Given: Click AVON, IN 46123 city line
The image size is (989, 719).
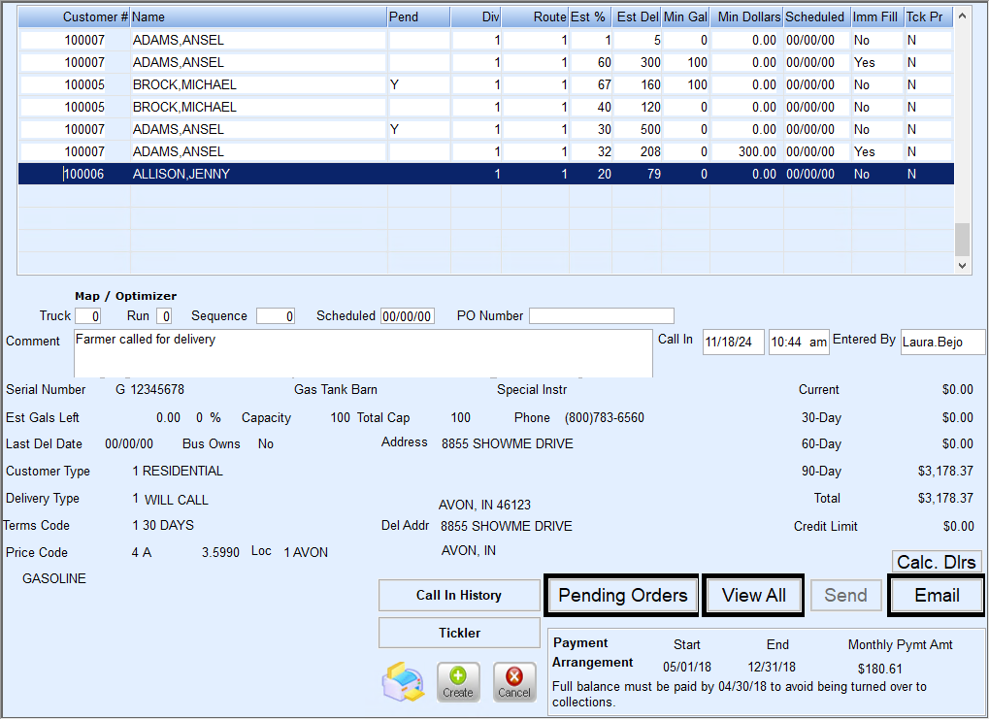Looking at the screenshot, I should coord(484,506).
